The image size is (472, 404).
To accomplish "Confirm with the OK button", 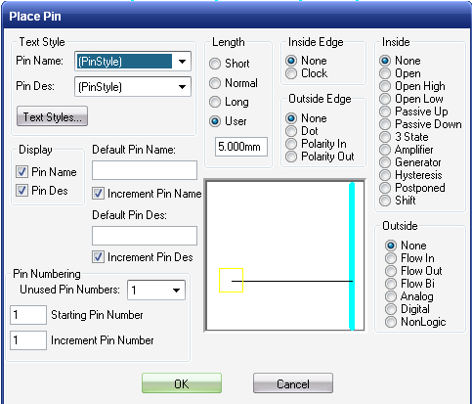I will click(182, 383).
